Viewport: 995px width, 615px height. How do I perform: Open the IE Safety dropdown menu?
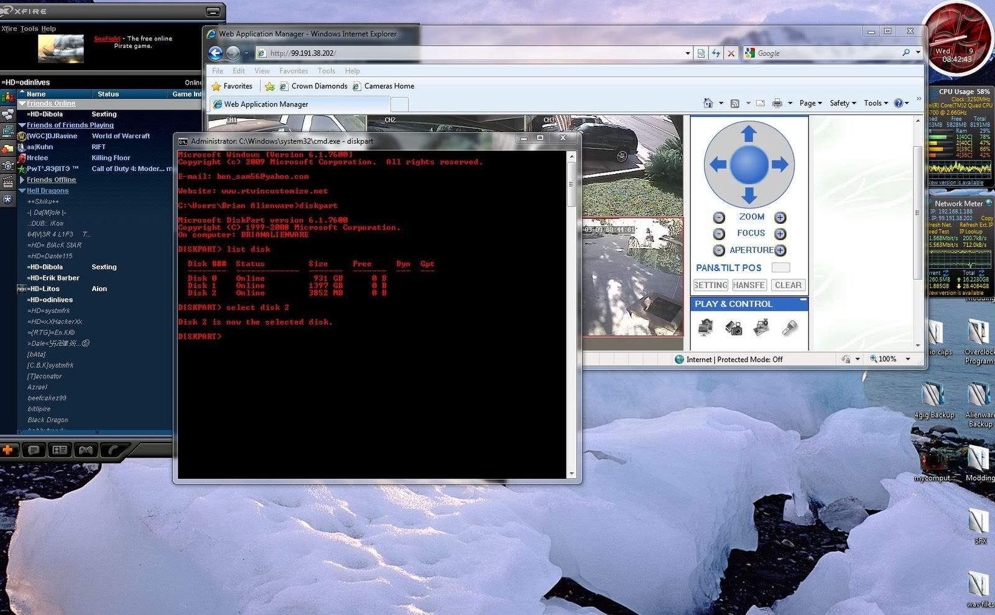pos(843,103)
